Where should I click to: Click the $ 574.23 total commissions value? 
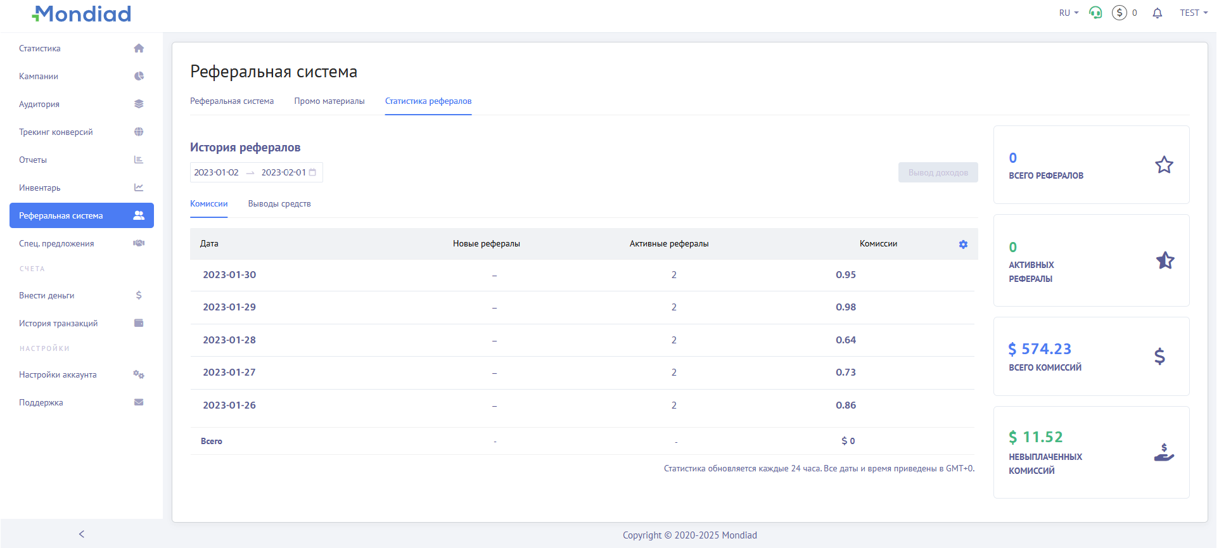tap(1040, 349)
